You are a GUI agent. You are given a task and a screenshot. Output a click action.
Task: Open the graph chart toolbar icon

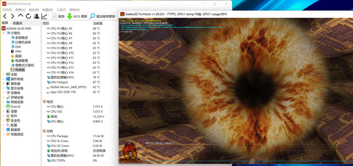44,16
